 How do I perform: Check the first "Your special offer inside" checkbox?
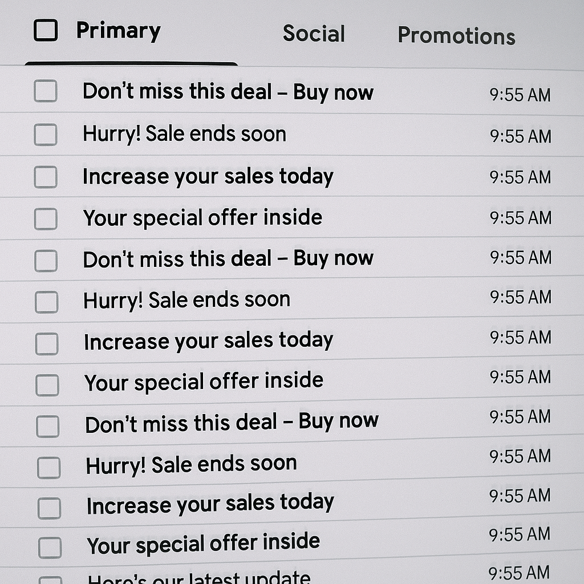click(46, 219)
